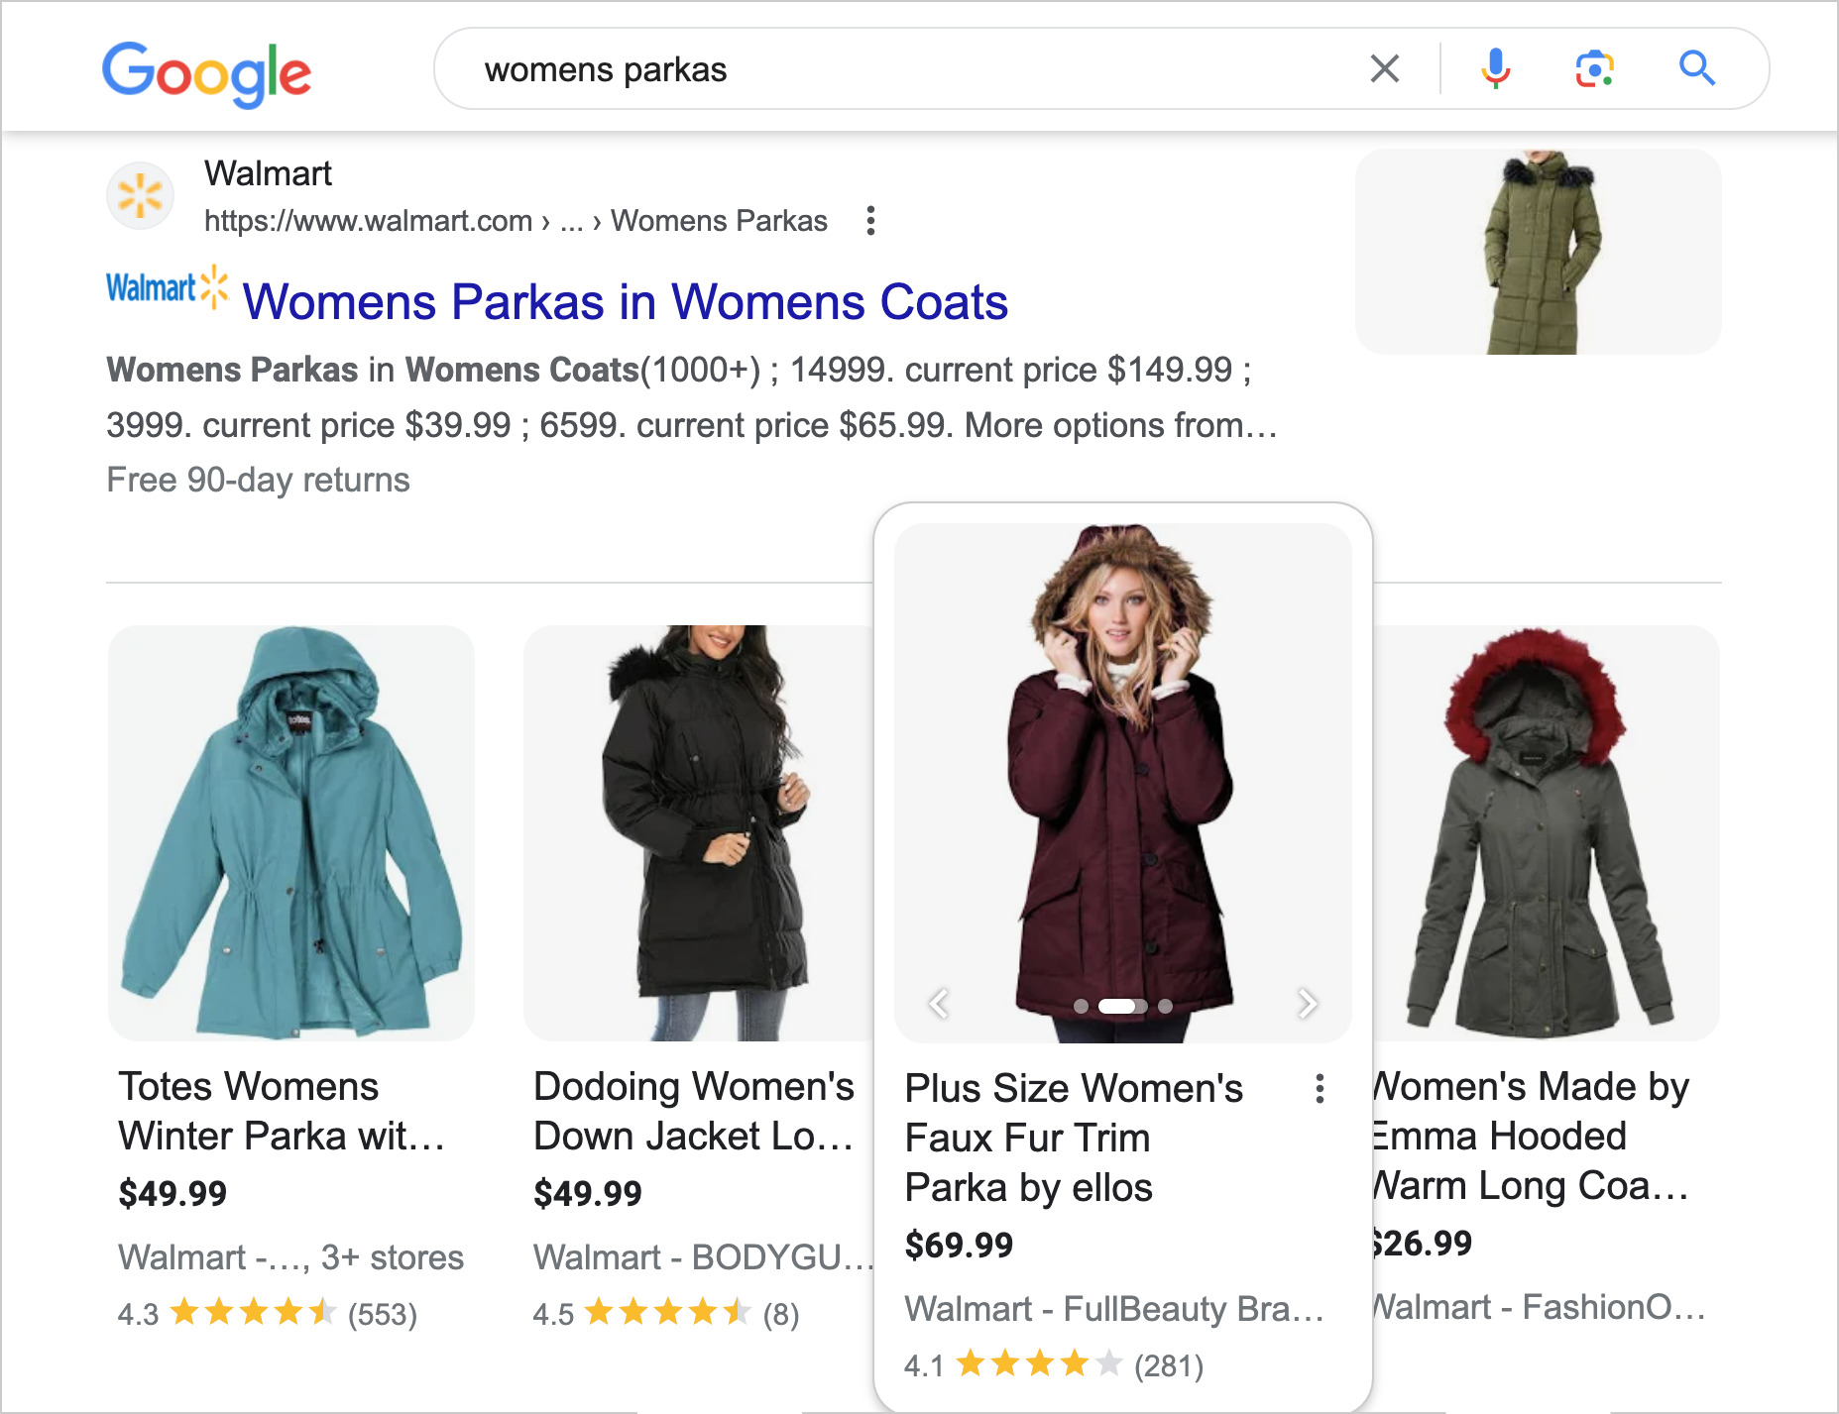Screen dimensions: 1839x1414
Task: Click the Walmart logo beside result headline
Action: coord(167,288)
